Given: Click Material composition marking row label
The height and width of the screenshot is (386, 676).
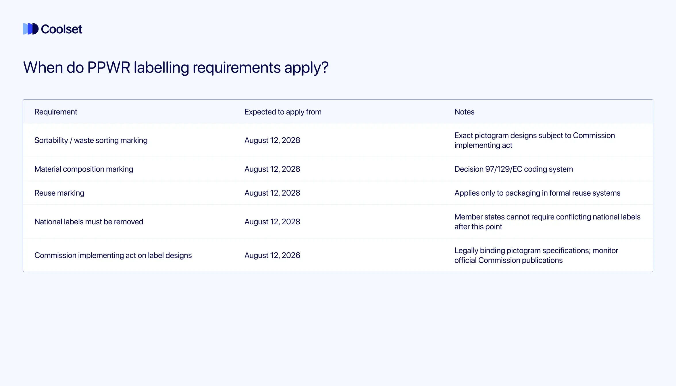Looking at the screenshot, I should tap(84, 169).
